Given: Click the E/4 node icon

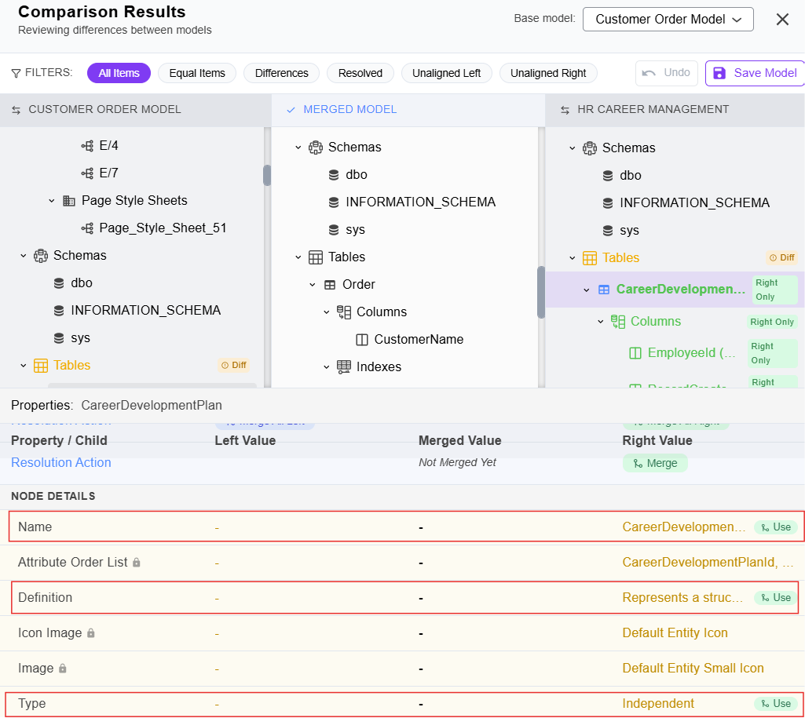Looking at the screenshot, I should pyautogui.click(x=87, y=146).
